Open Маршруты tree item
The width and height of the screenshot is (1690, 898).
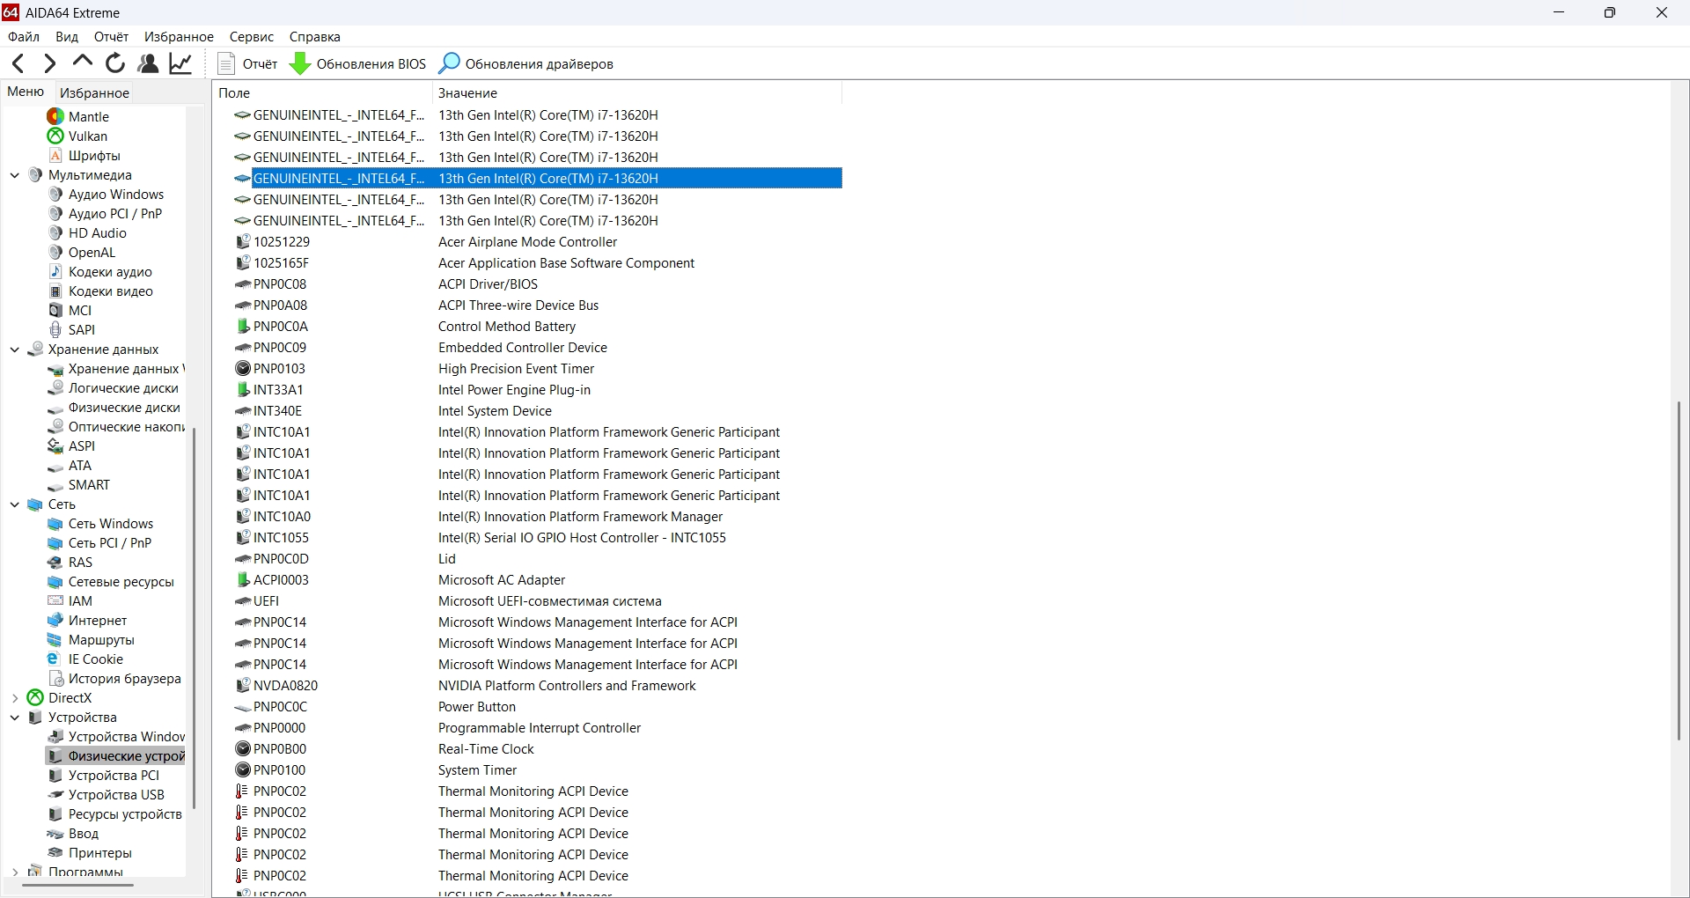[x=92, y=640]
